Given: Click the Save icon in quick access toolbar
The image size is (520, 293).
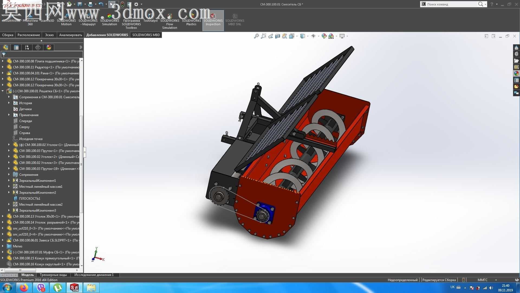Looking at the screenshot, I should [x=80, y=4].
